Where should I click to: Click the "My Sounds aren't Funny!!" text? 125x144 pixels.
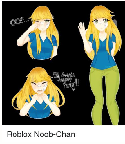[x=66, y=81]
